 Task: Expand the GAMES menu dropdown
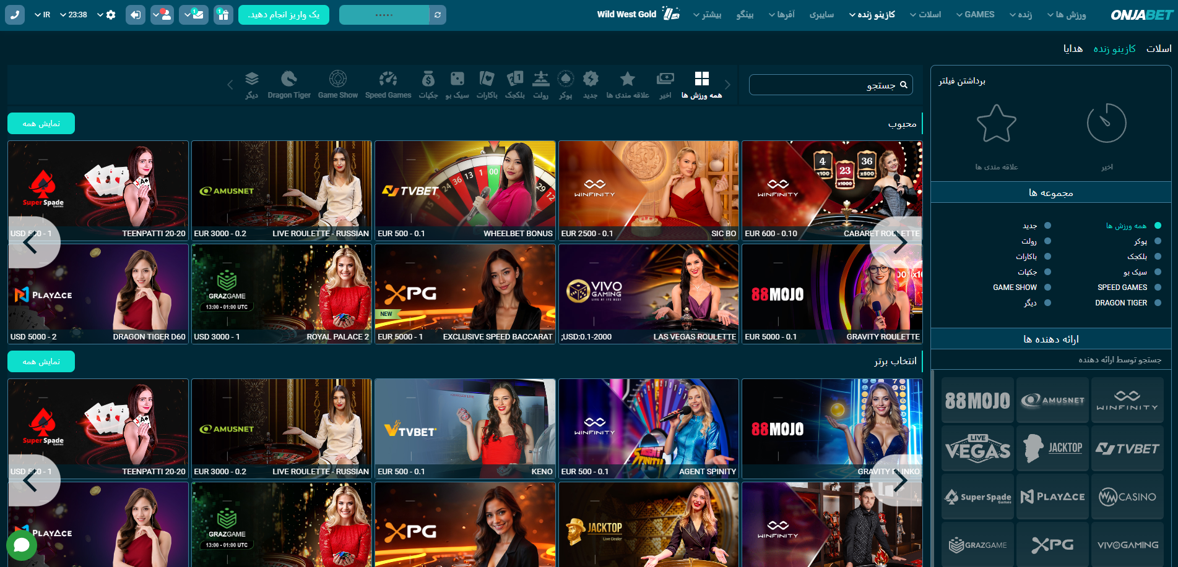pyautogui.click(x=975, y=15)
